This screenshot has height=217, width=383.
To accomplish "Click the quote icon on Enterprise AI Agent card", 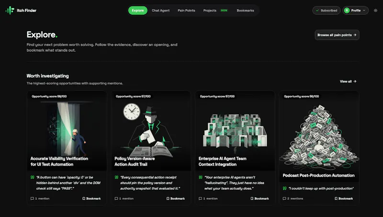I will tap(200, 177).
